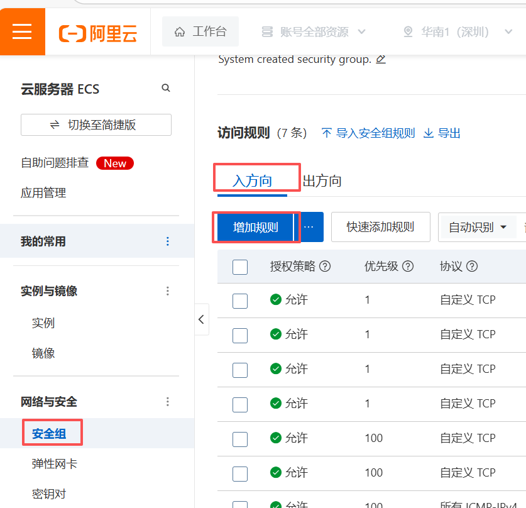Click the Alibaba Cloud logo
526x508 pixels.
coord(97,33)
